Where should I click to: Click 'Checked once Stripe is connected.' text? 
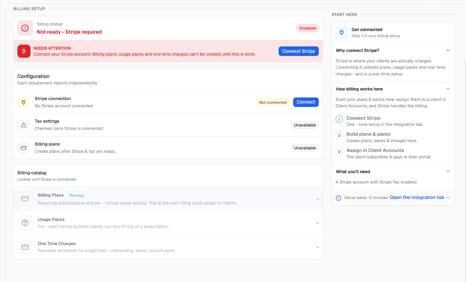(x=69, y=128)
